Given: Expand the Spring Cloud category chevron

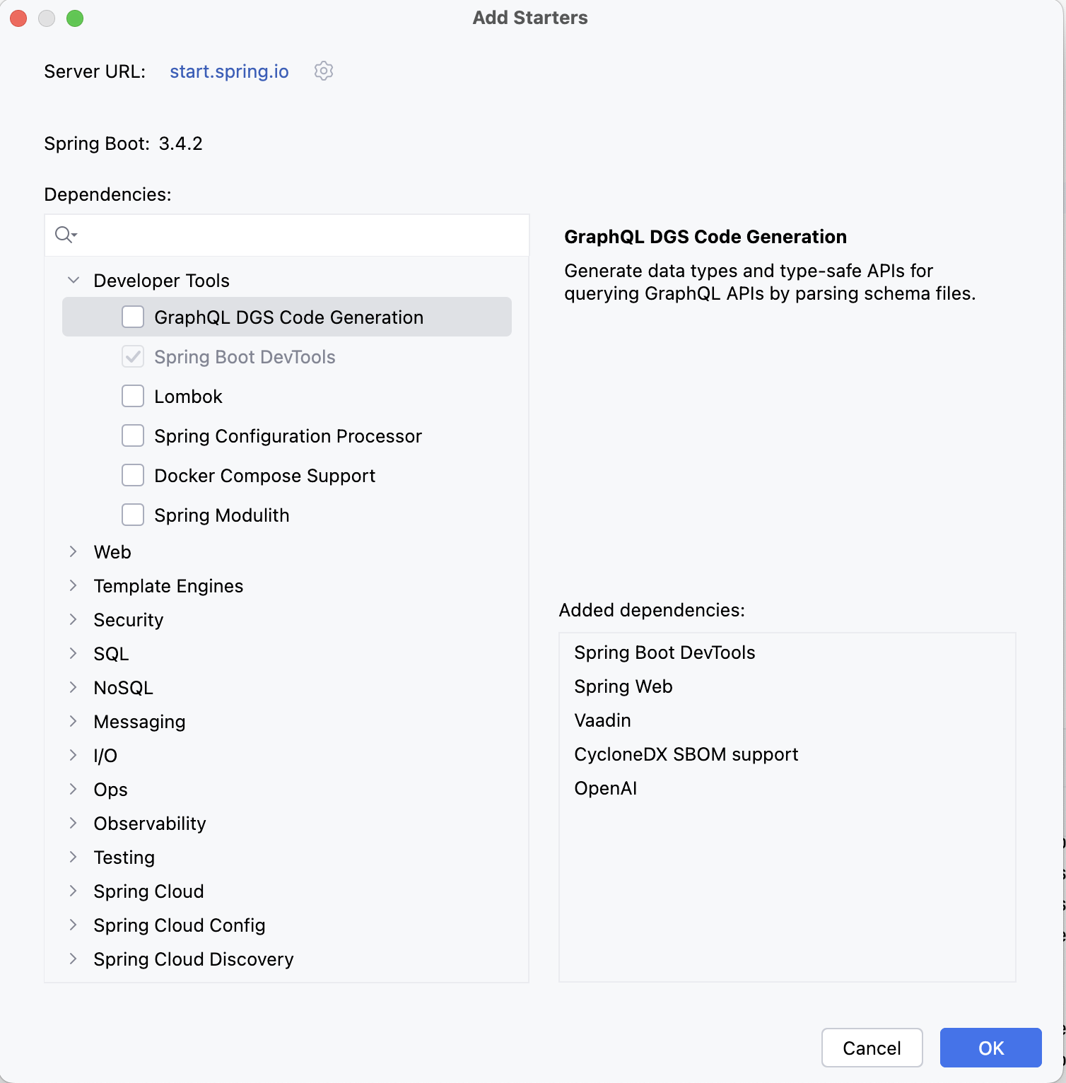Looking at the screenshot, I should pos(73,891).
